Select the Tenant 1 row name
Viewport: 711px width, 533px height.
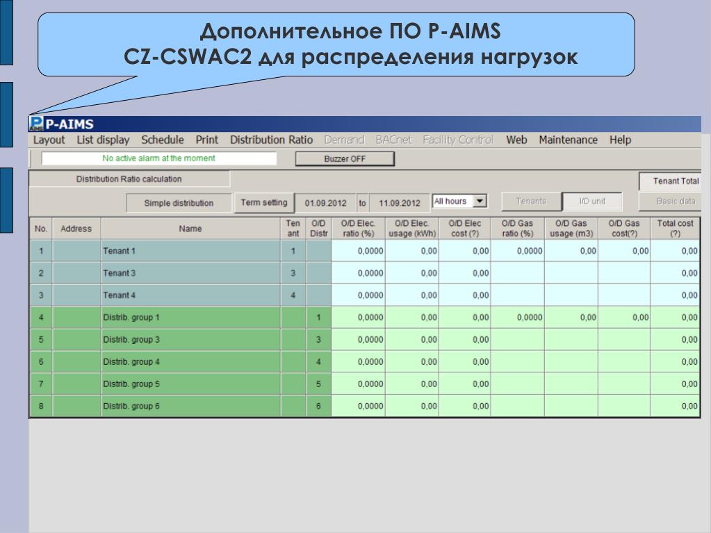click(x=190, y=251)
